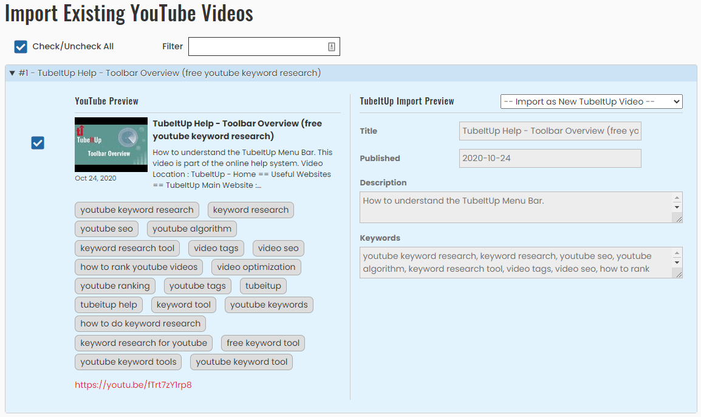Click the video description excerpt text
Image resolution: width=701 pixels, height=417 pixels.
(x=243, y=168)
